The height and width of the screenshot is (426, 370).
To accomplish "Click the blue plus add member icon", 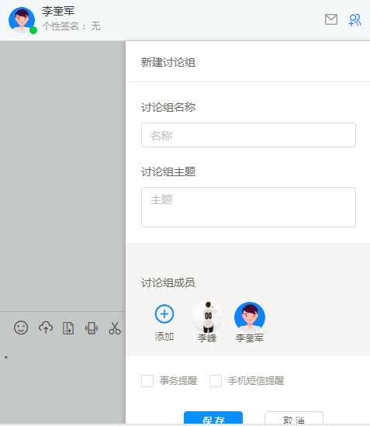I will (x=164, y=313).
